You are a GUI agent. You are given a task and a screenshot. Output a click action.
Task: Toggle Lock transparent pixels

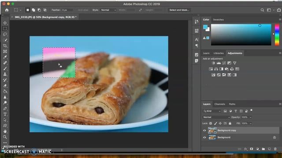pos(211,123)
